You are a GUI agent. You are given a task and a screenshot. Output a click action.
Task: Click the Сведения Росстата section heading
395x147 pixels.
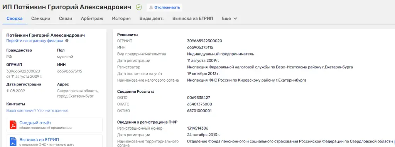(136, 92)
